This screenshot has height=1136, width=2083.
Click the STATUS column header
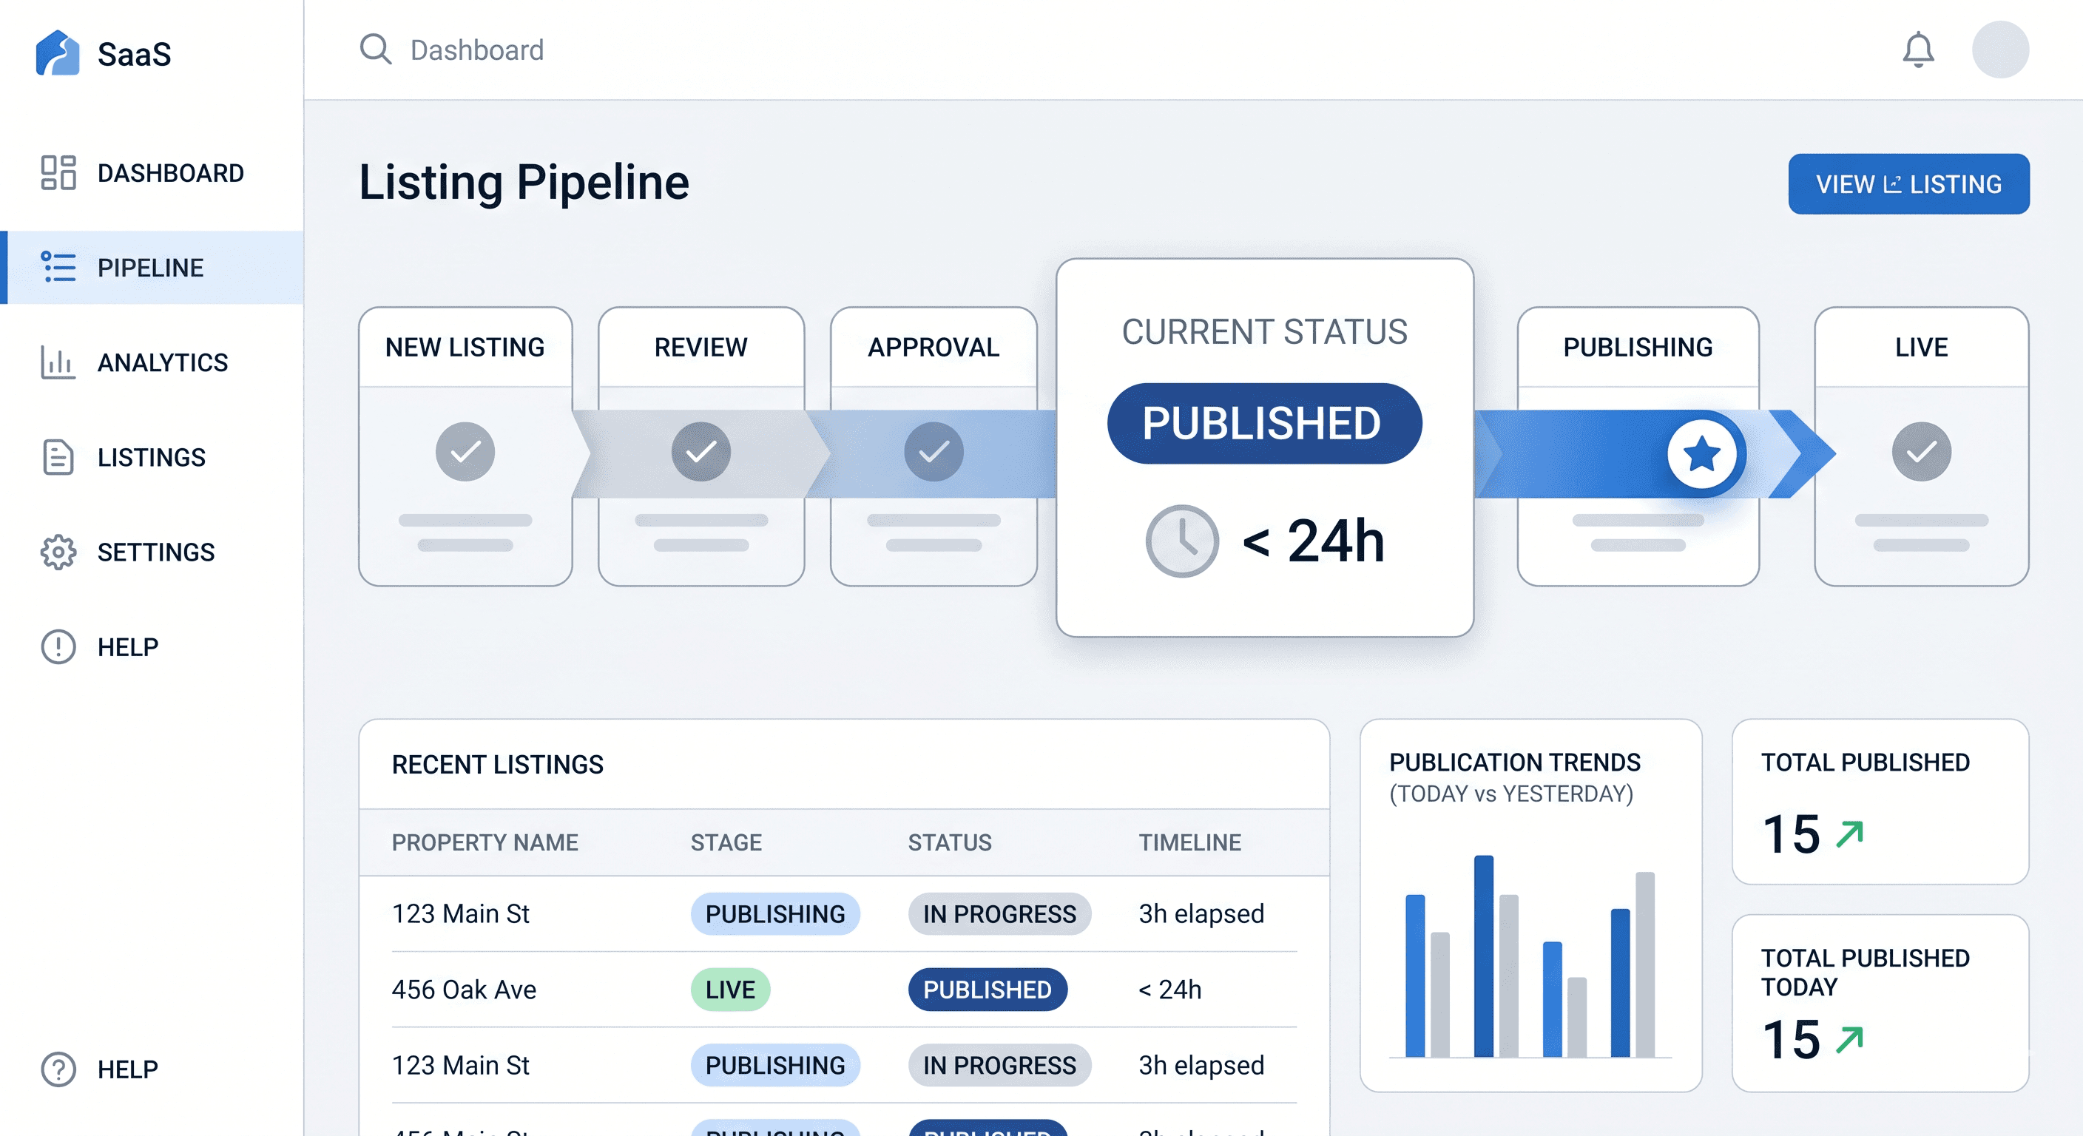click(949, 842)
